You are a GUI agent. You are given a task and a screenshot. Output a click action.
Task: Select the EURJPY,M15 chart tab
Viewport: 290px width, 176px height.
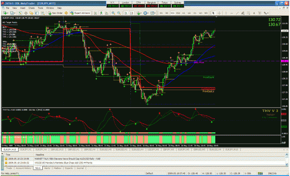coord(10,149)
